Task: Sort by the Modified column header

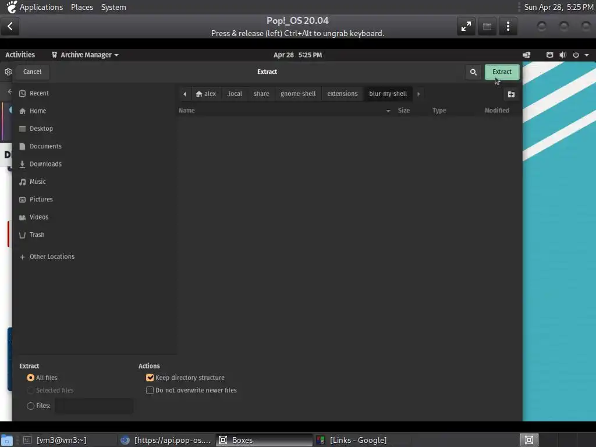Action: pyautogui.click(x=497, y=111)
